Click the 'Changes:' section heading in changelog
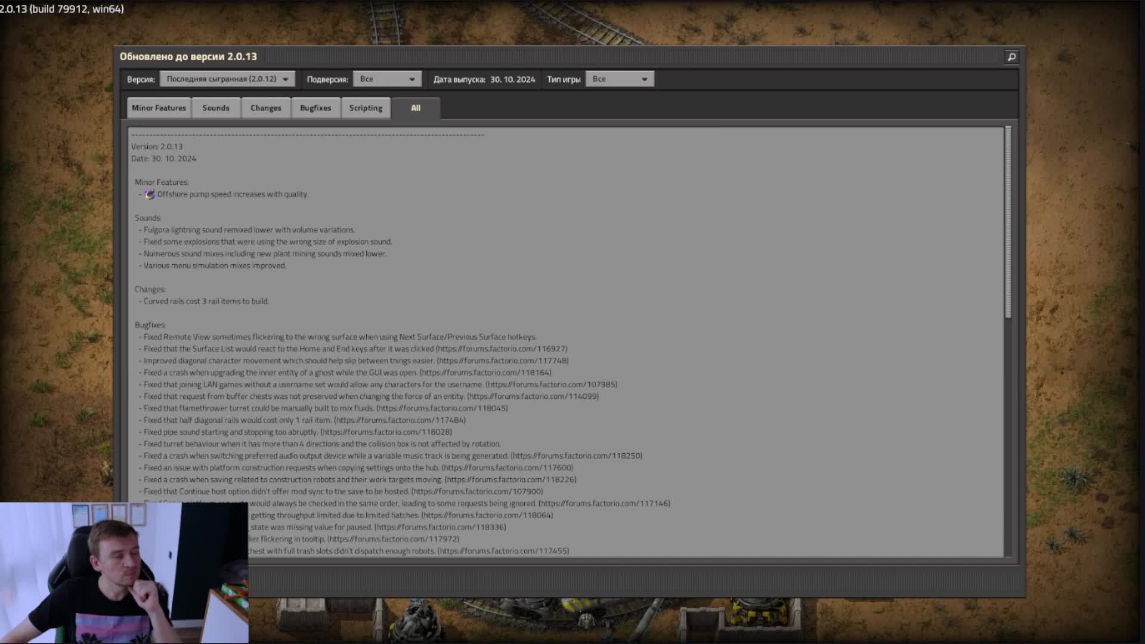Viewport: 1145px width, 644px height. point(150,290)
